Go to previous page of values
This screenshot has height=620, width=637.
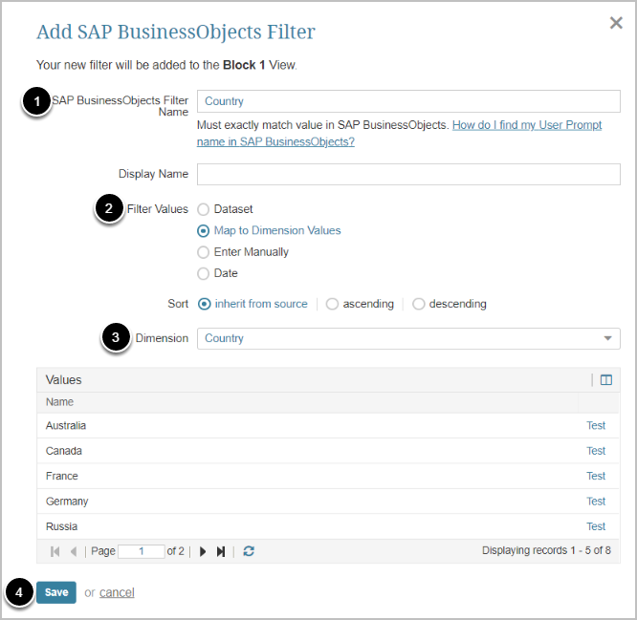pyautogui.click(x=74, y=551)
